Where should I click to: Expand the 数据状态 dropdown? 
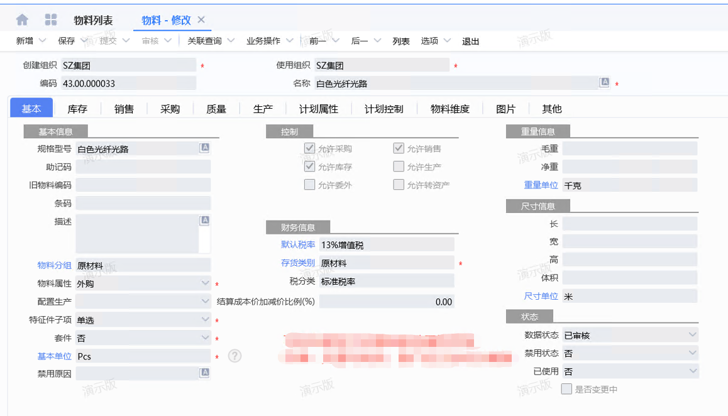coord(692,334)
